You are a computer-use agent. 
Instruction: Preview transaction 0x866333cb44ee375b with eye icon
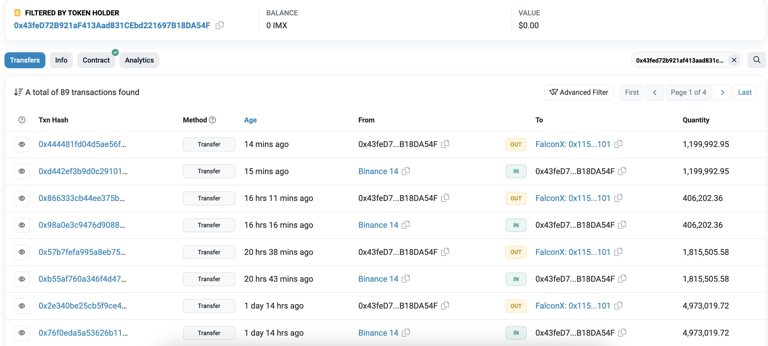click(x=22, y=198)
